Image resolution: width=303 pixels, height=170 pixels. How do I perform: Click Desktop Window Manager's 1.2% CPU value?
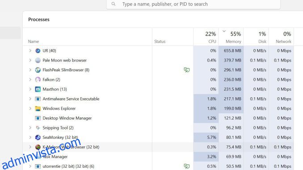(x=211, y=118)
